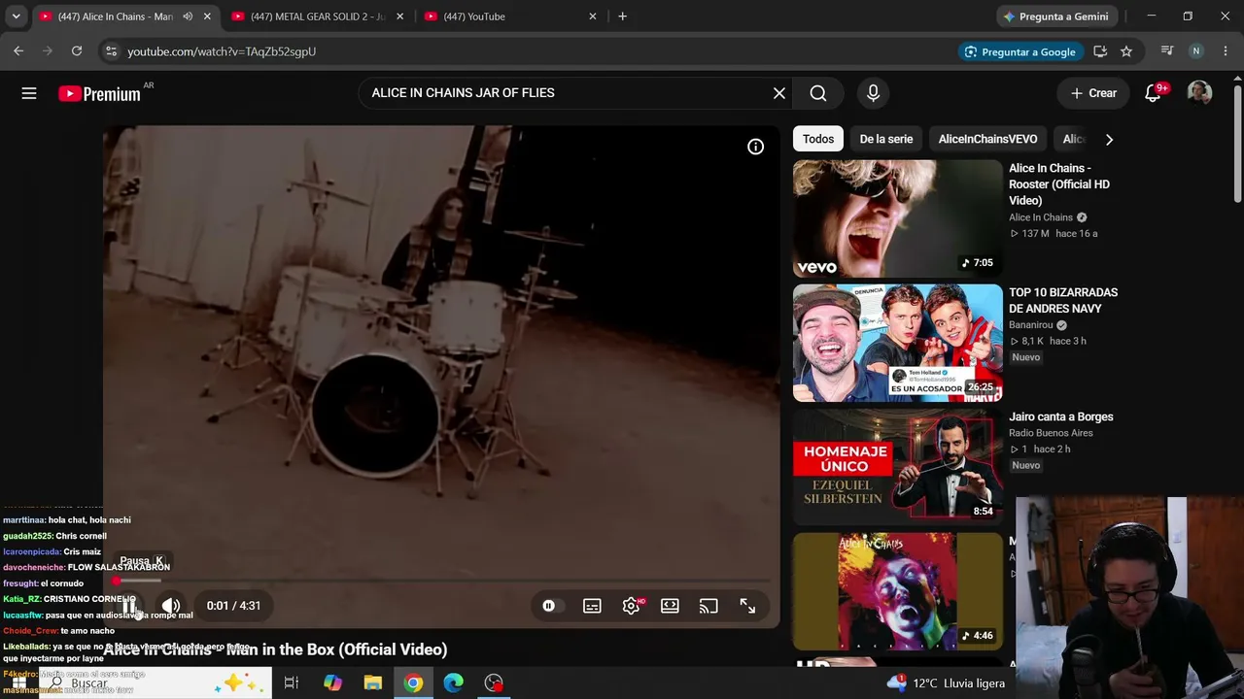The width and height of the screenshot is (1244, 699).
Task: Mute the video player volume
Action: (x=171, y=606)
